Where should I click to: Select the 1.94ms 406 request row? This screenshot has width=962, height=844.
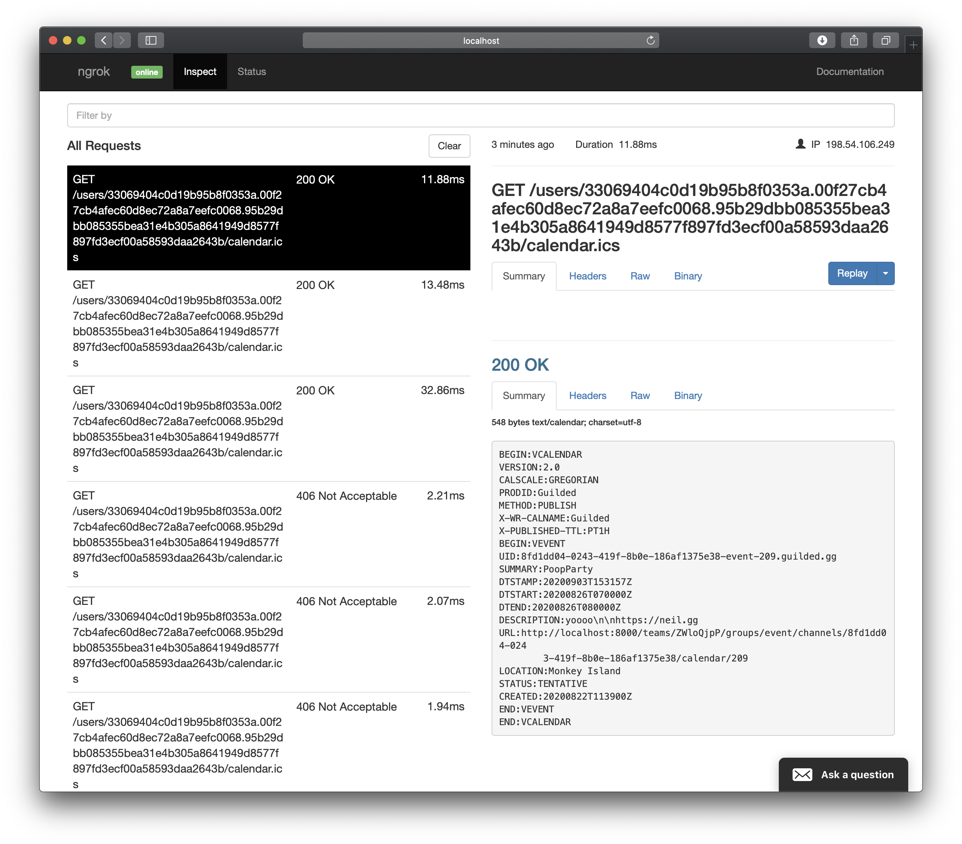[x=268, y=742]
